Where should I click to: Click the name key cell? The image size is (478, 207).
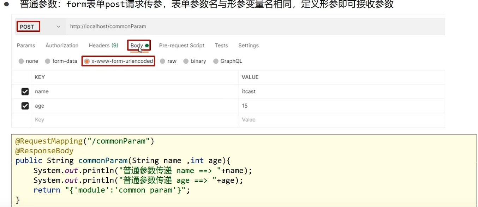click(x=135, y=91)
